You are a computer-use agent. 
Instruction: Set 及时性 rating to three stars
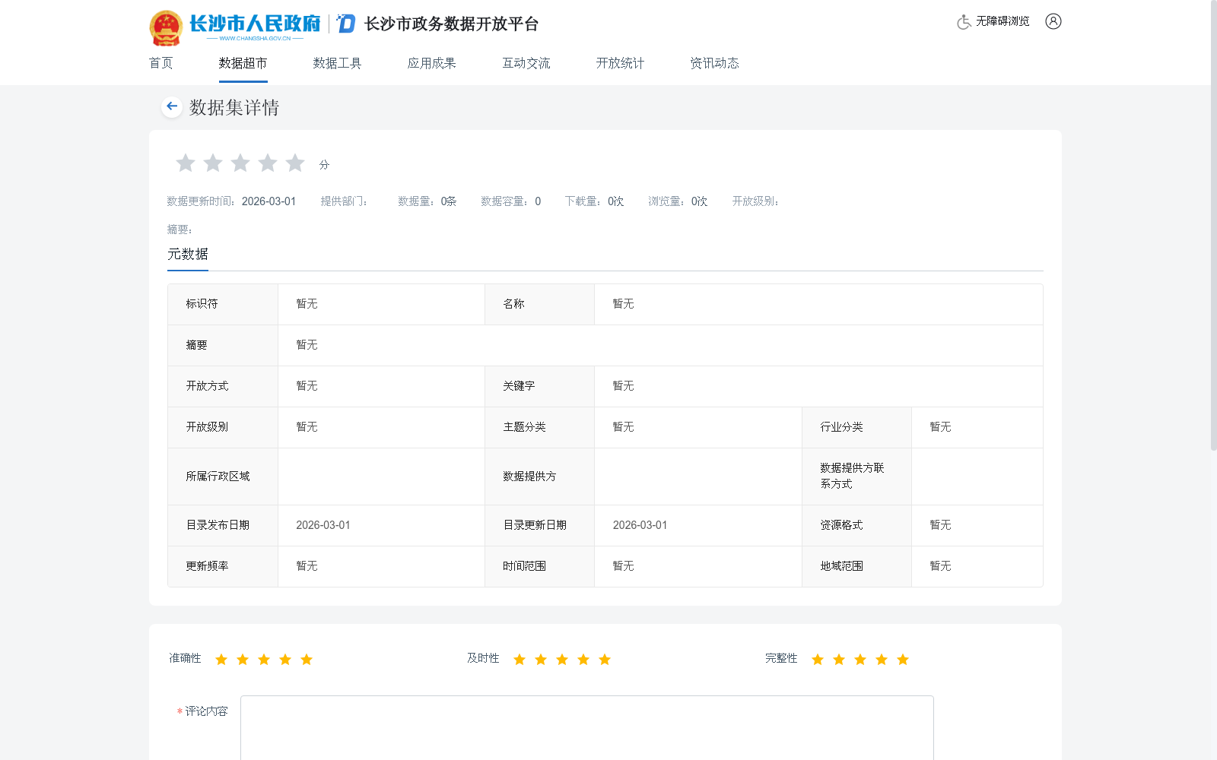point(562,659)
